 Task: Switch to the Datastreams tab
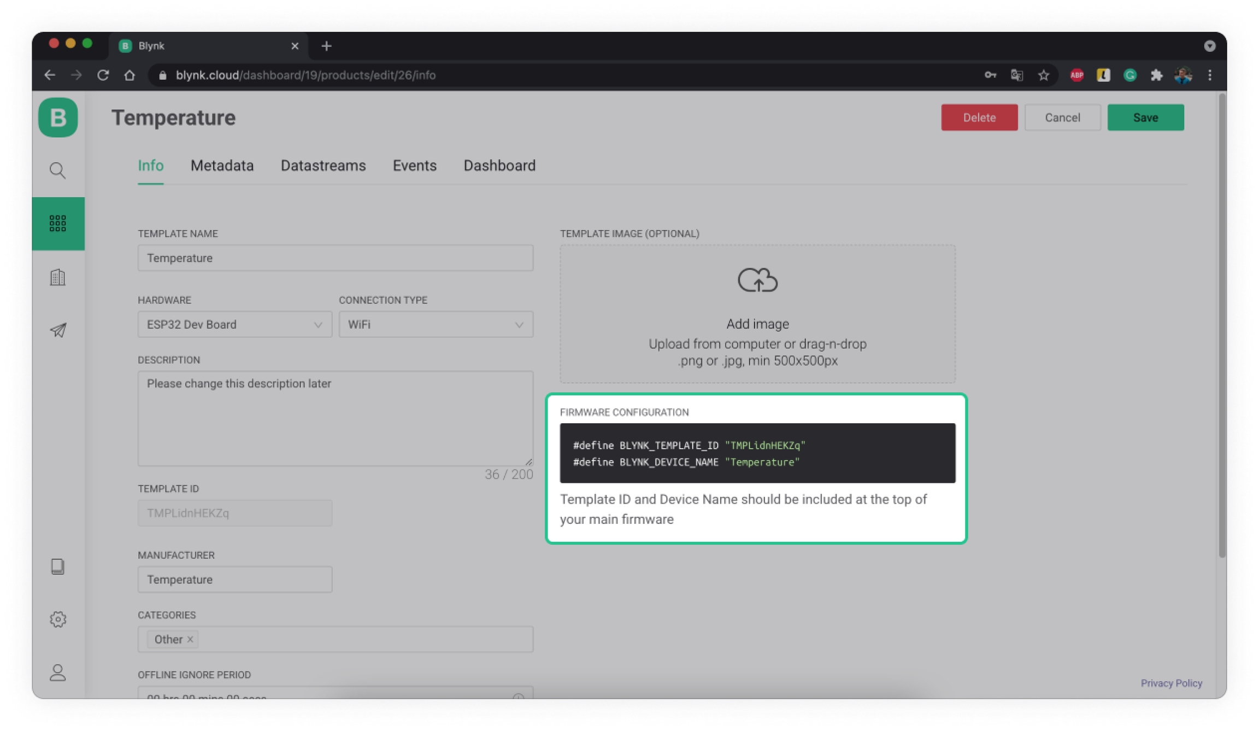pos(323,166)
